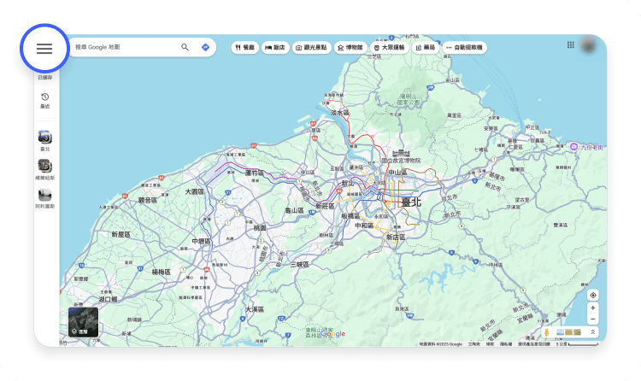Click the 國立故宮博物院 label on map

pyautogui.click(x=401, y=161)
